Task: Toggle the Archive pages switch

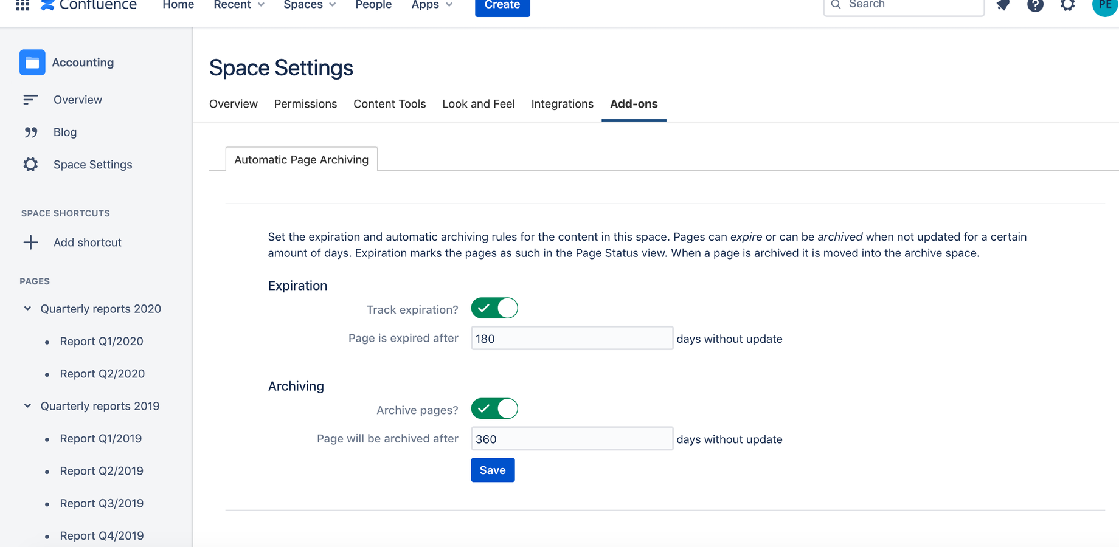Action: [x=494, y=408]
